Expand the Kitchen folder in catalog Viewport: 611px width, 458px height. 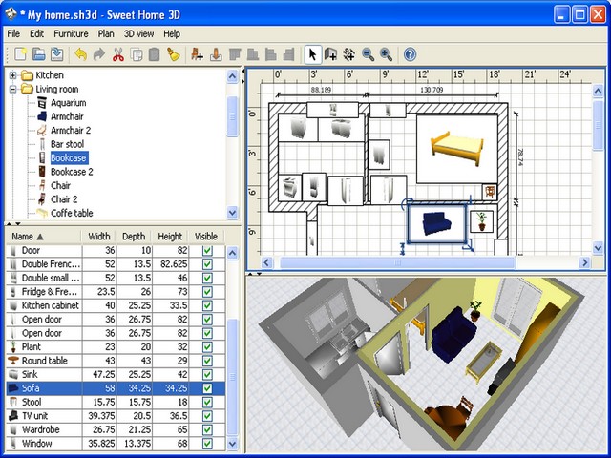pos(12,75)
